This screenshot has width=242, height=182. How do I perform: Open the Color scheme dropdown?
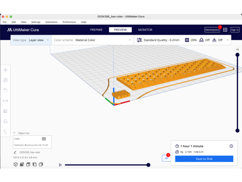pos(92,40)
